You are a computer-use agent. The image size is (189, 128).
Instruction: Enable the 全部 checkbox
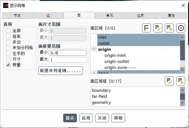pos(8,30)
